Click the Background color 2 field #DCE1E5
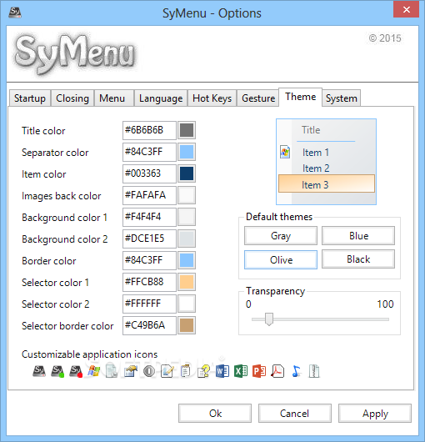The width and height of the screenshot is (425, 442). [149, 239]
